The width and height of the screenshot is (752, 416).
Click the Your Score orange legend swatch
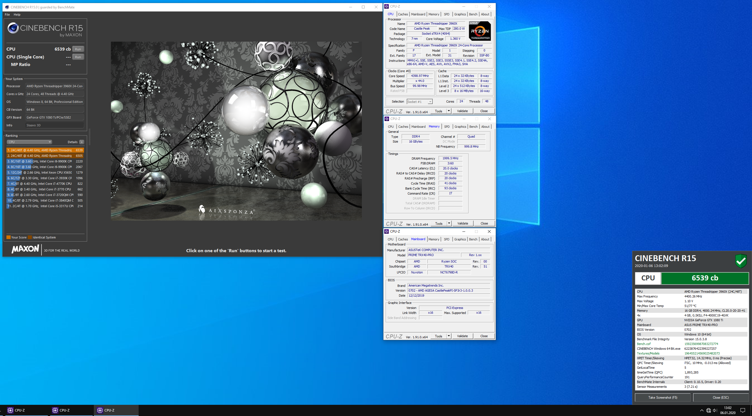[8, 237]
